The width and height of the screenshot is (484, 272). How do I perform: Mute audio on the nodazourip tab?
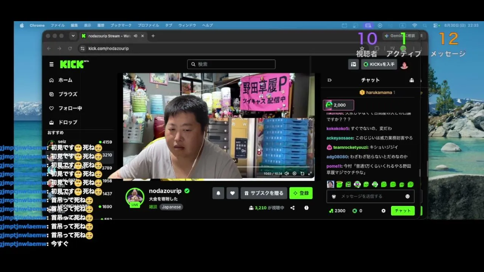pyautogui.click(x=135, y=36)
